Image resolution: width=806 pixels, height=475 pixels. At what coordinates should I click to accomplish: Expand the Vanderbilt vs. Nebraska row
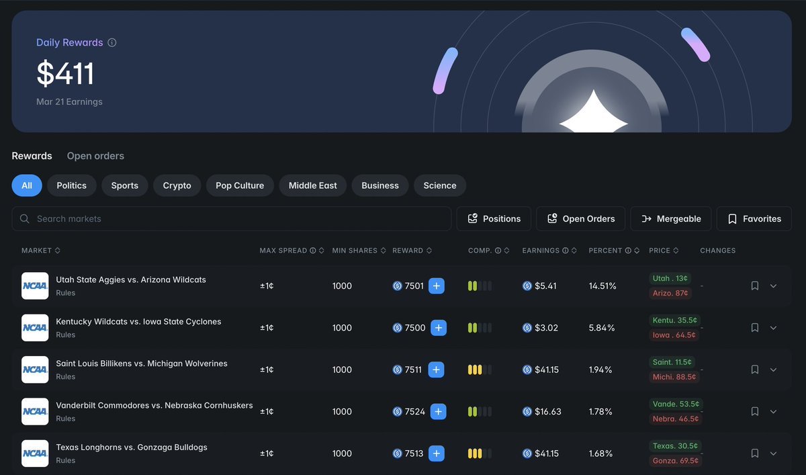tap(773, 411)
